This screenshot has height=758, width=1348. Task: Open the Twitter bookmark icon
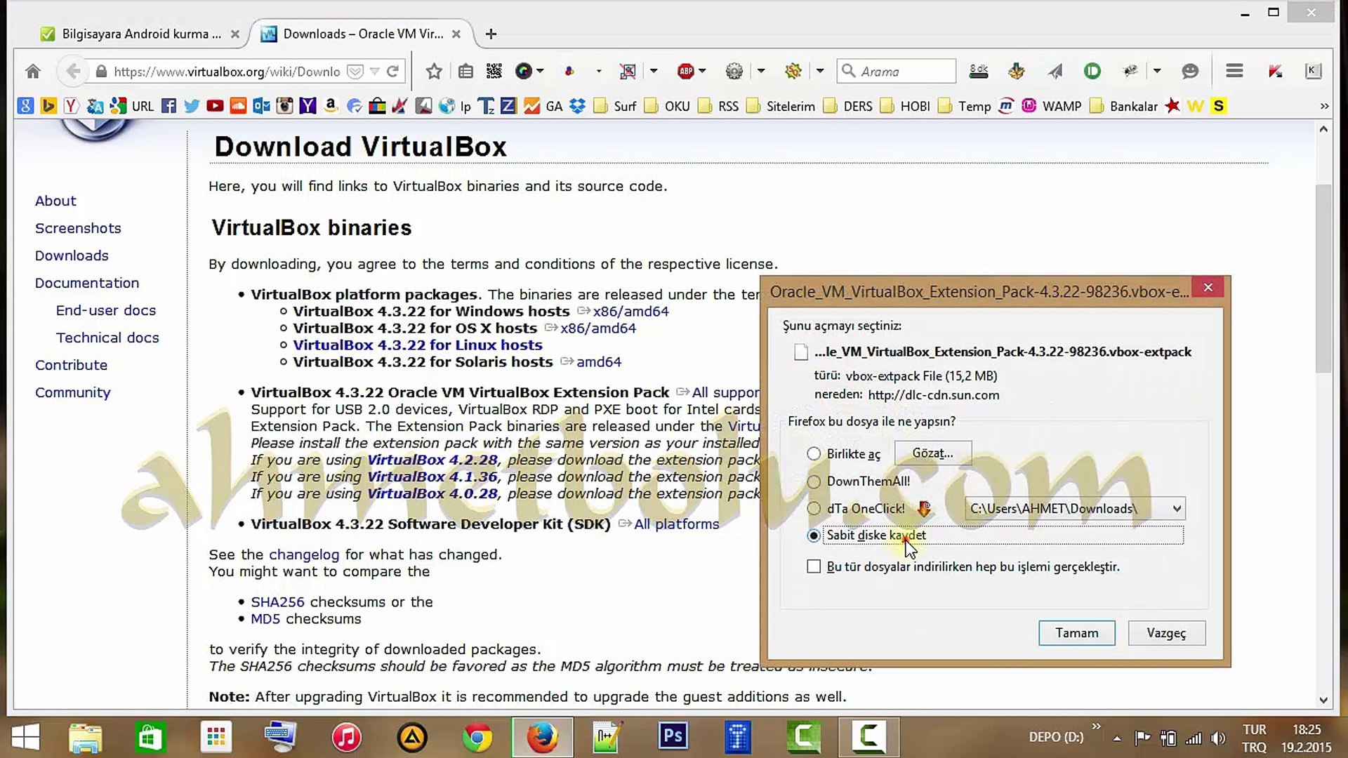(191, 106)
